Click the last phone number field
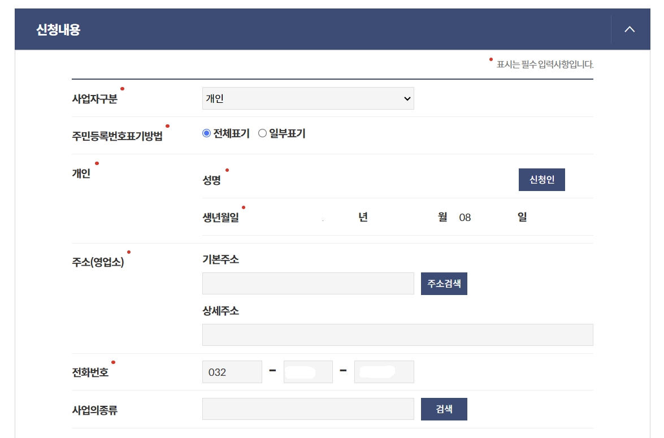This screenshot has height=438, width=664. [x=384, y=372]
